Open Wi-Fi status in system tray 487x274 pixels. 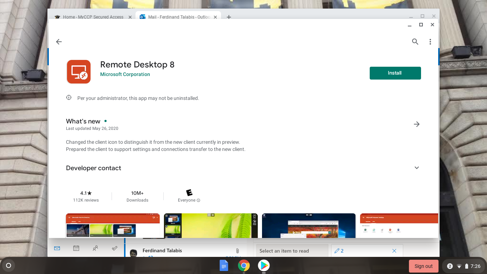[x=459, y=266]
